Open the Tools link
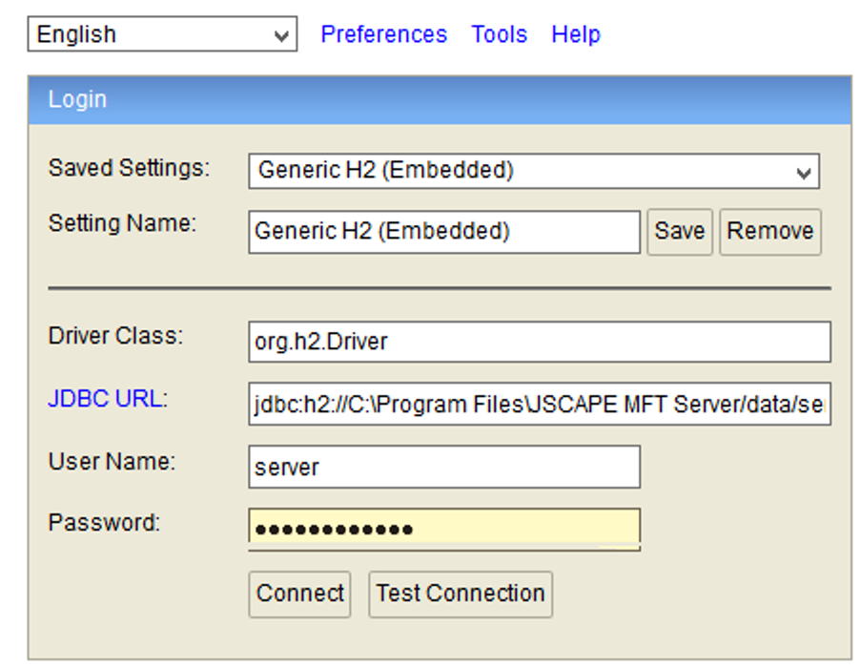Image resolution: width=860 pixels, height=668 pixels. click(x=499, y=34)
